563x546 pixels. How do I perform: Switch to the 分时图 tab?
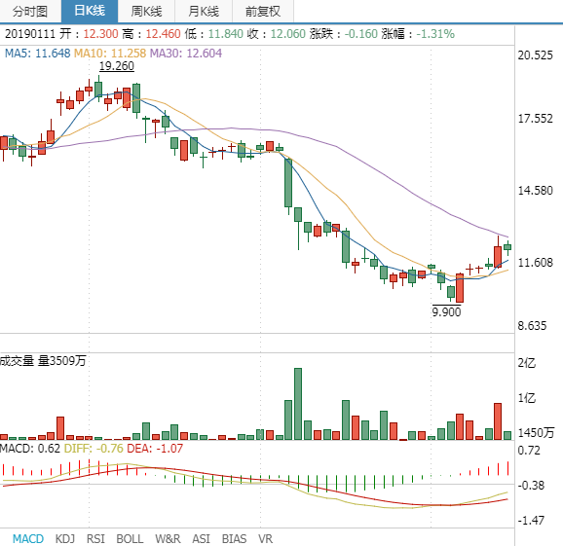tap(30, 11)
